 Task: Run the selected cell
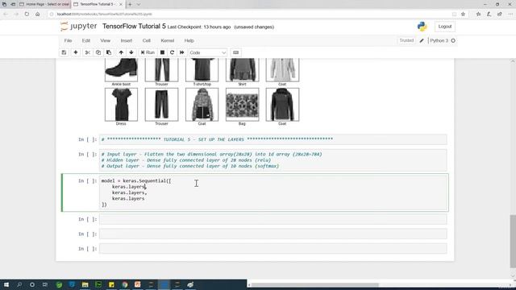tap(148, 52)
